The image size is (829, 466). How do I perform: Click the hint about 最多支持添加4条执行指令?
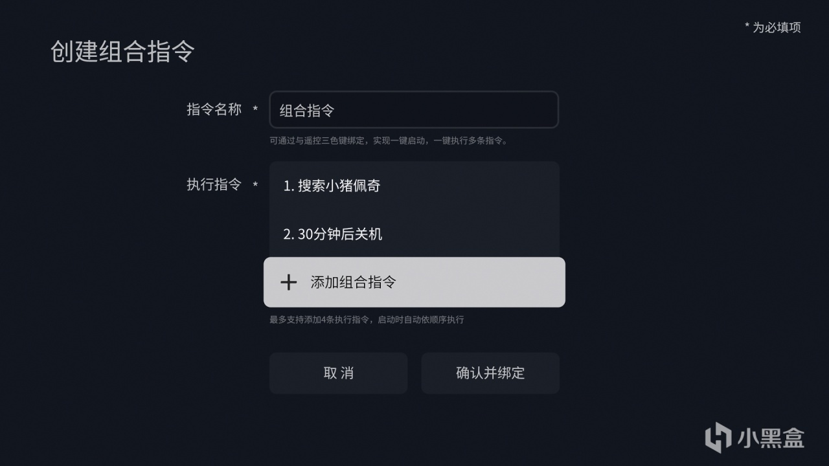(367, 320)
